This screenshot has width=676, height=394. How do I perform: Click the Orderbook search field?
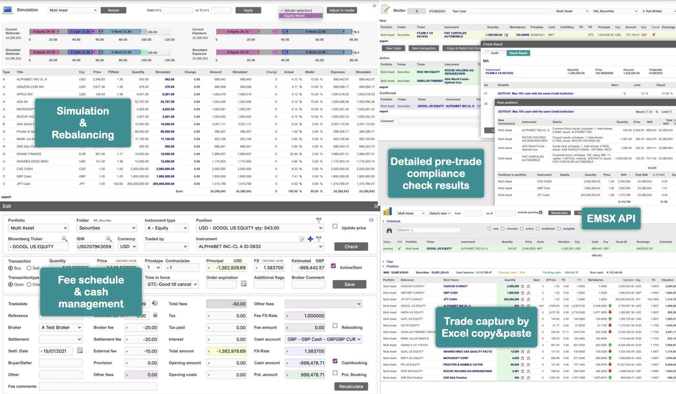(429, 230)
